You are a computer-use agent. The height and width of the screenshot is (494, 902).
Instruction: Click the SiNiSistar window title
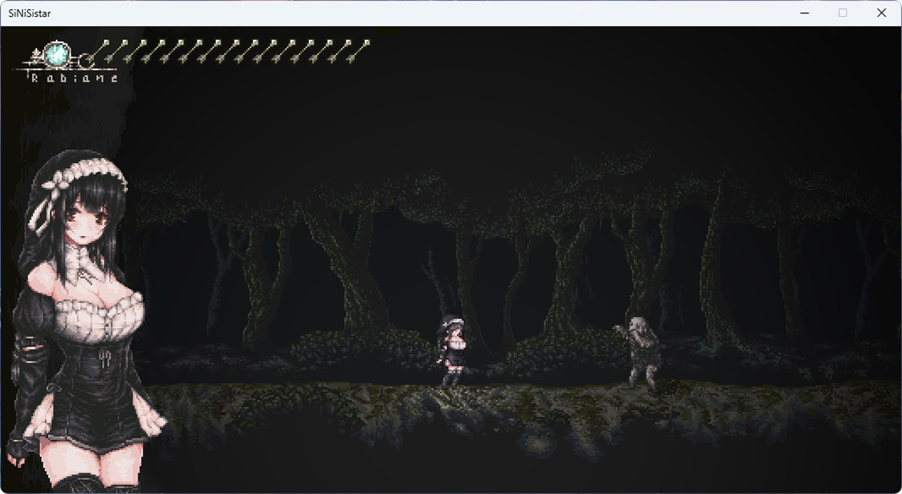click(x=29, y=13)
